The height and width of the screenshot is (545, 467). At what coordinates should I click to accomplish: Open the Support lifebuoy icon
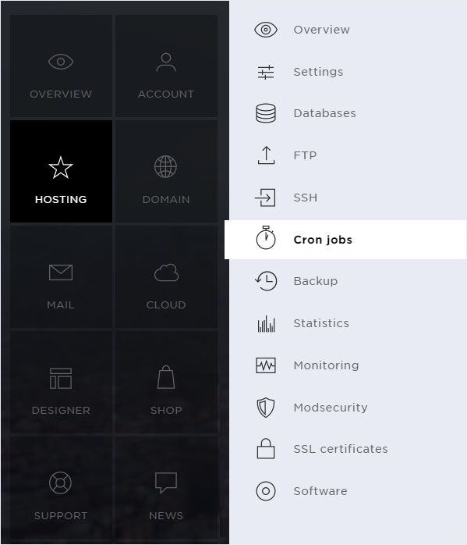60,483
